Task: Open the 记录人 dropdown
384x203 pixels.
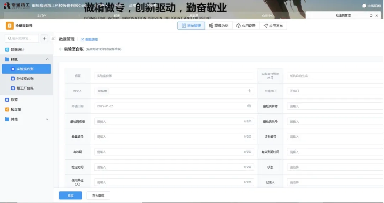Action: click(x=334, y=182)
